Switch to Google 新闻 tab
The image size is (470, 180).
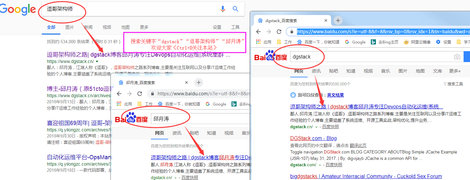(x=88, y=27)
